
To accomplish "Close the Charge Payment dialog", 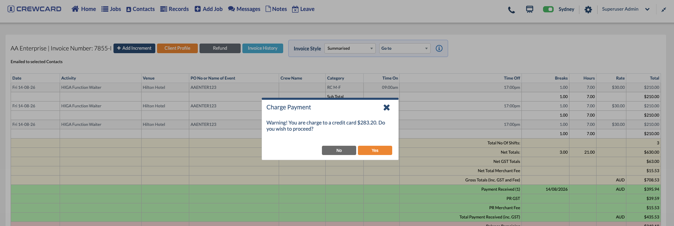I will tap(387, 107).
